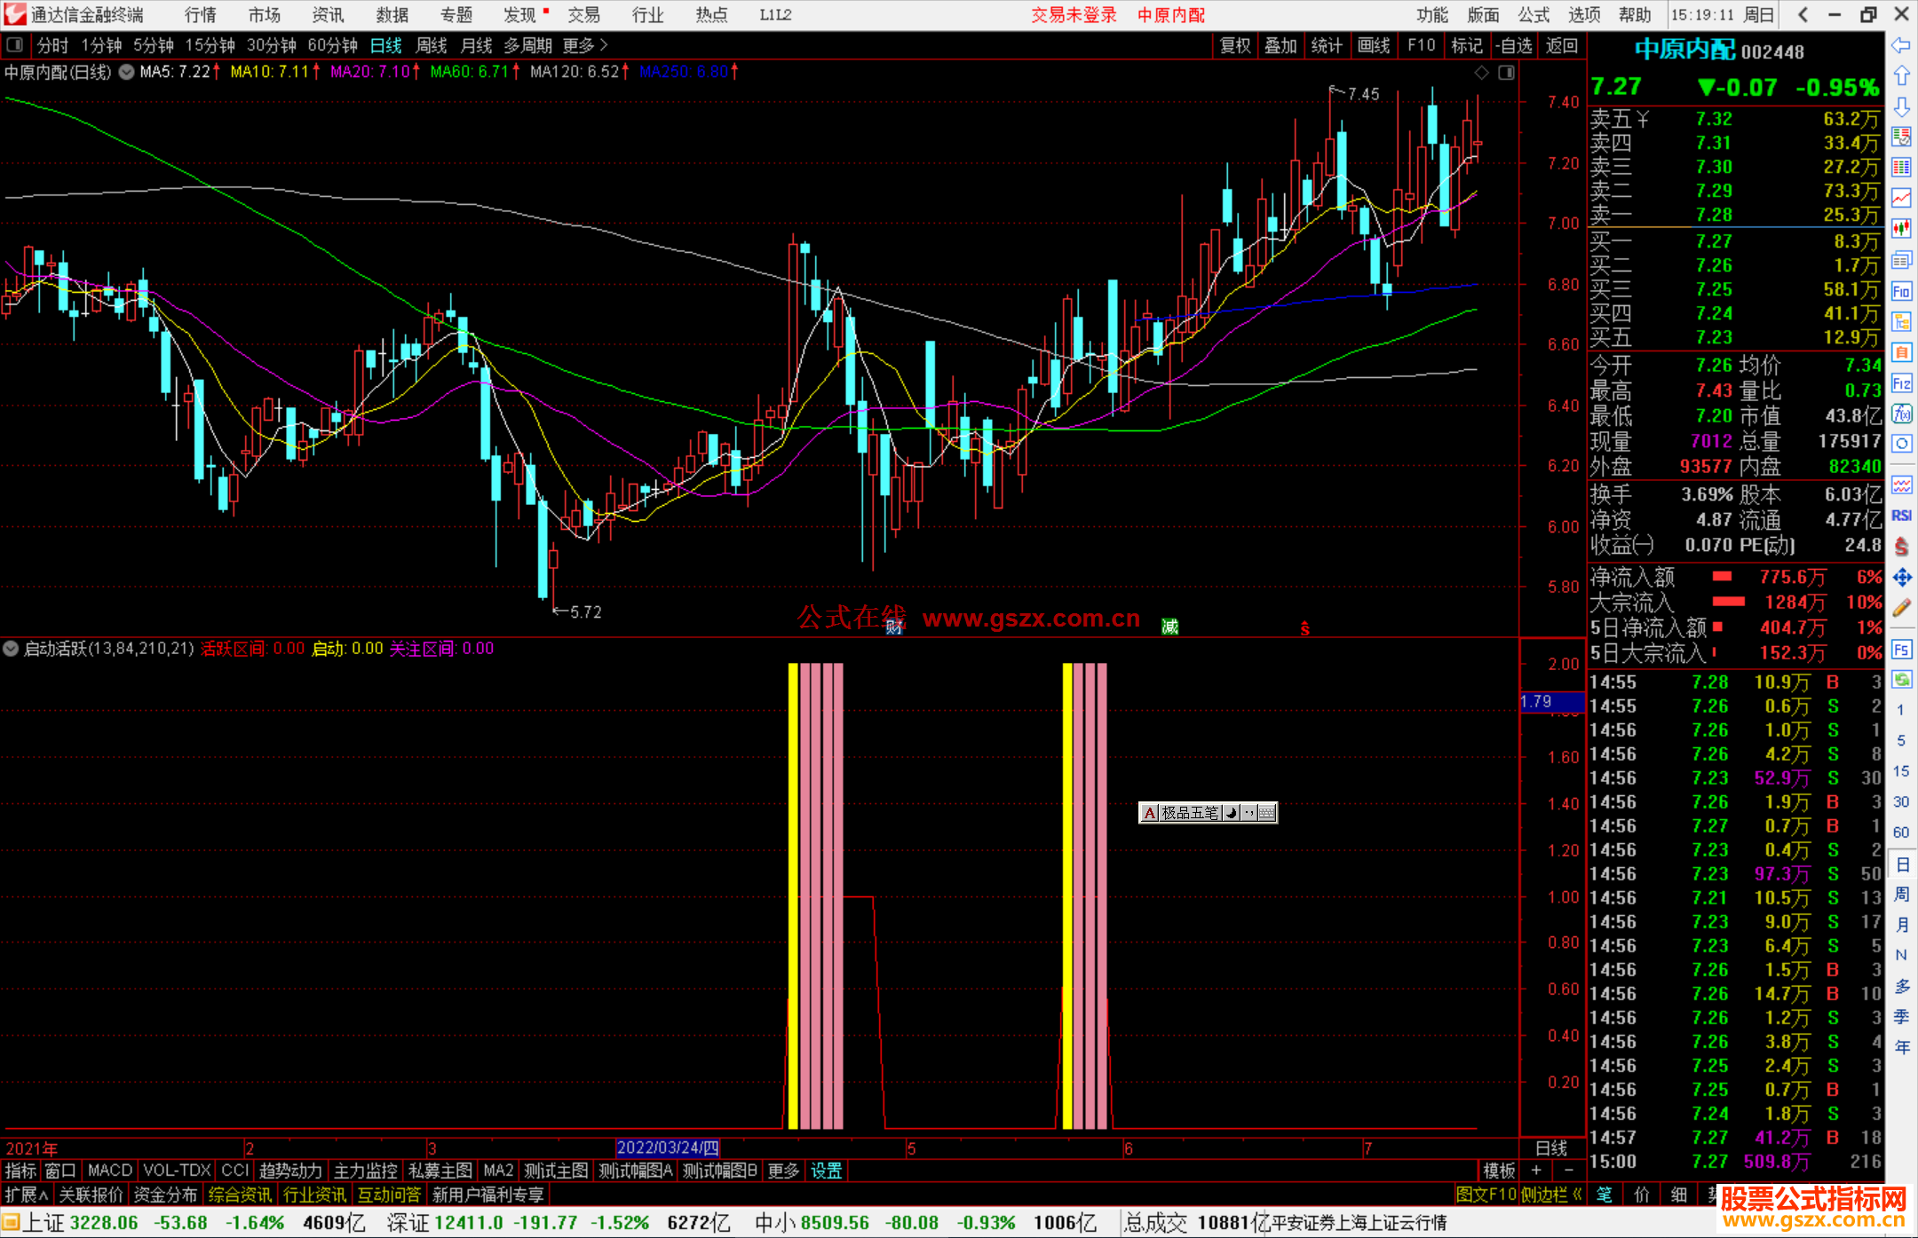Viewport: 1918px width, 1238px height.
Task: Click the minus zoom button beside 模板
Action: (1568, 1171)
